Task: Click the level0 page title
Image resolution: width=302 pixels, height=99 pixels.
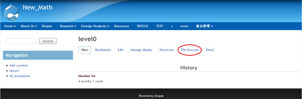Action: pos(88,39)
